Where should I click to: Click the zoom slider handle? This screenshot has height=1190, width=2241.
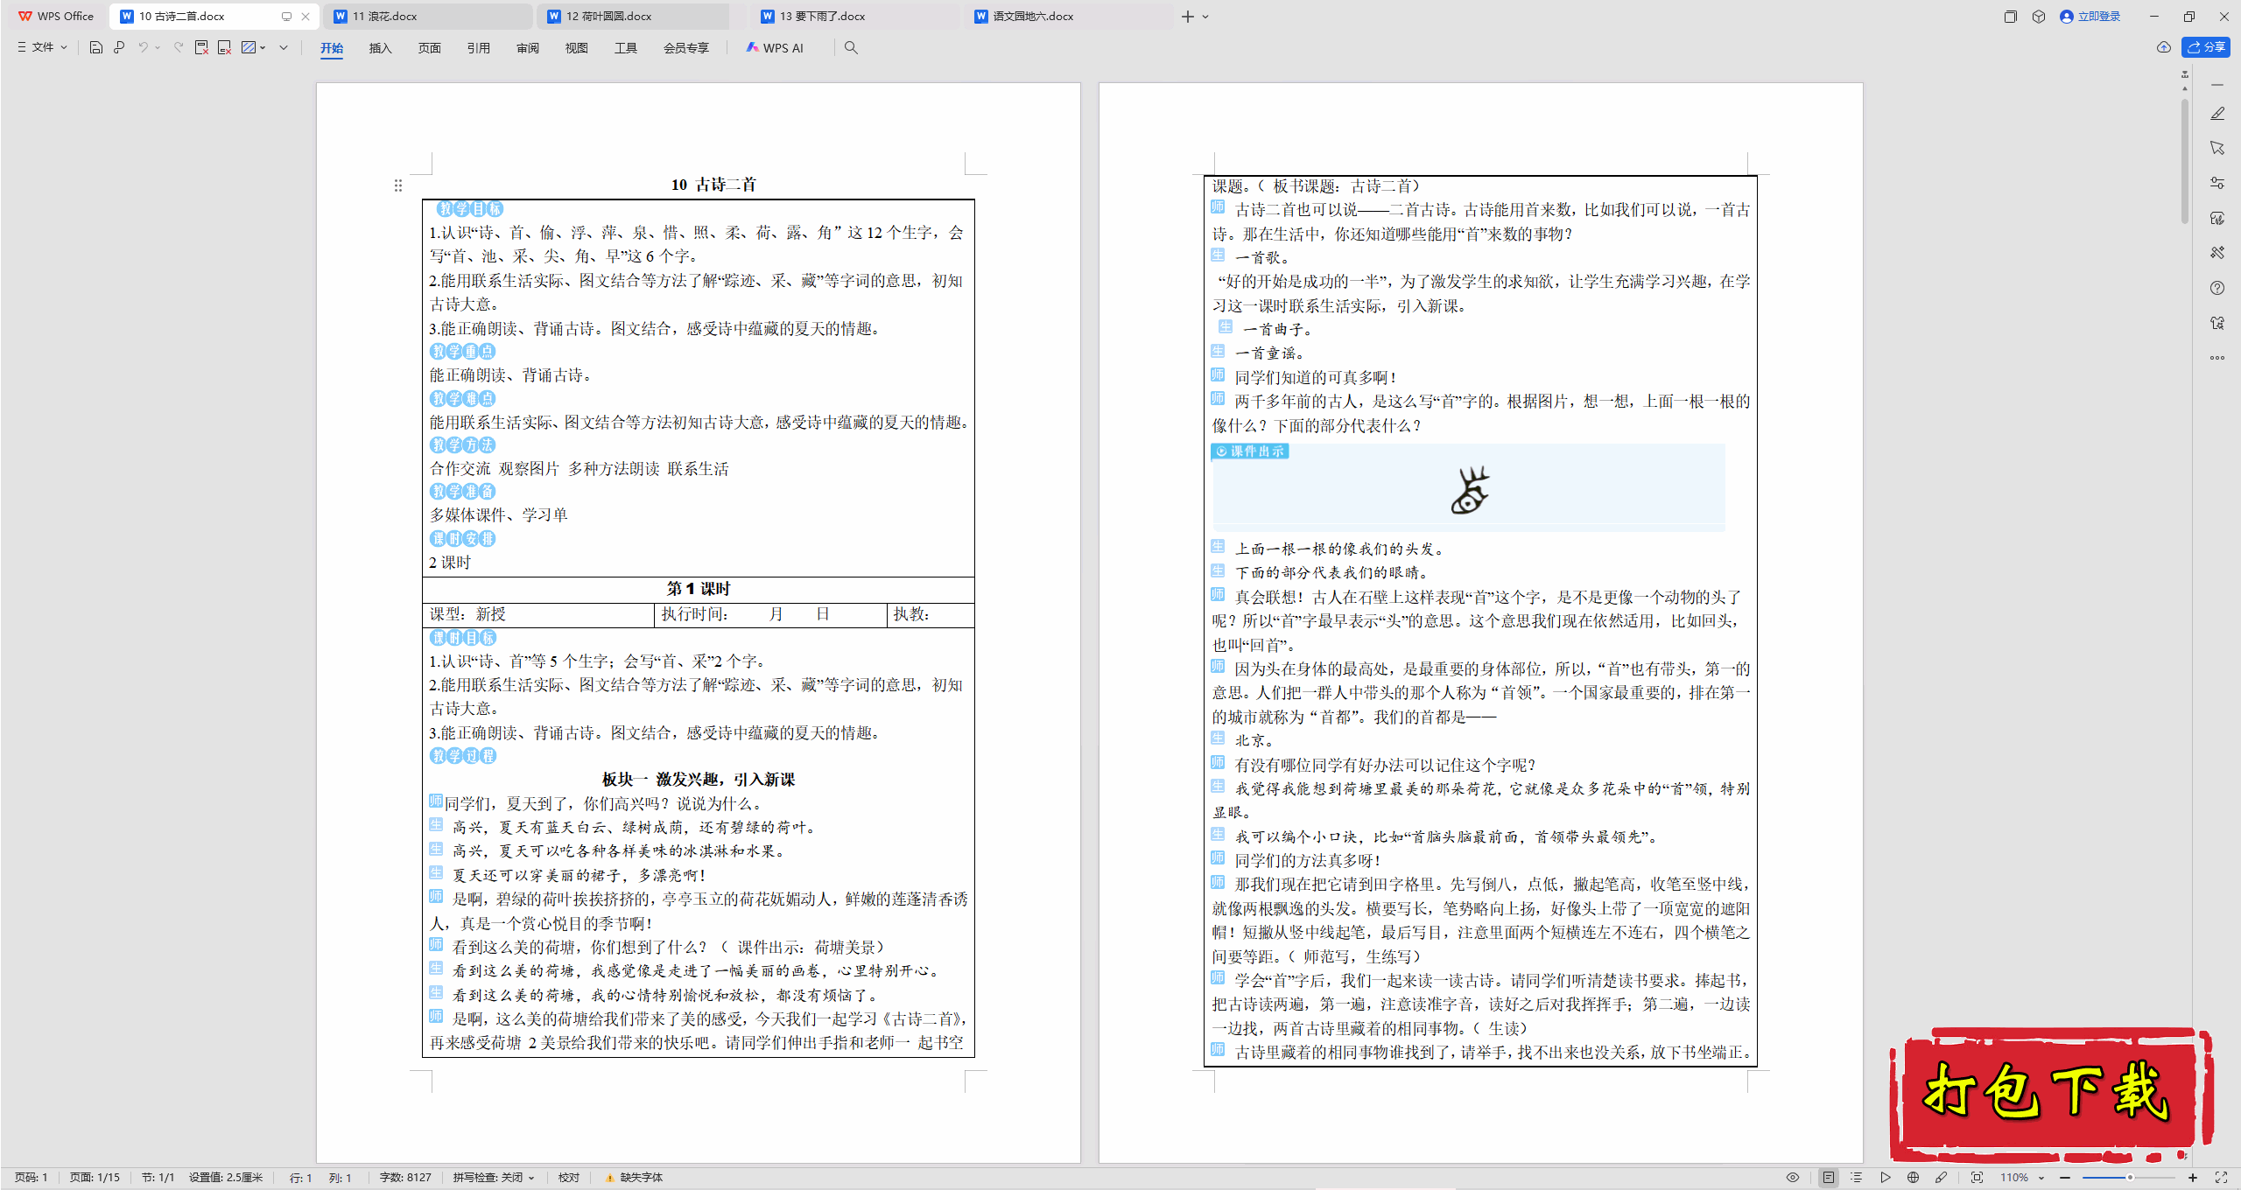tap(2130, 1177)
